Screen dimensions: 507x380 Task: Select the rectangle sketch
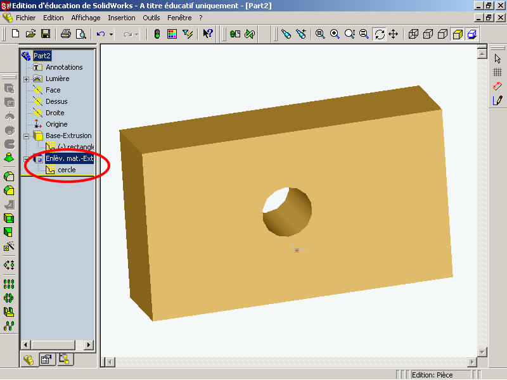tap(75, 147)
